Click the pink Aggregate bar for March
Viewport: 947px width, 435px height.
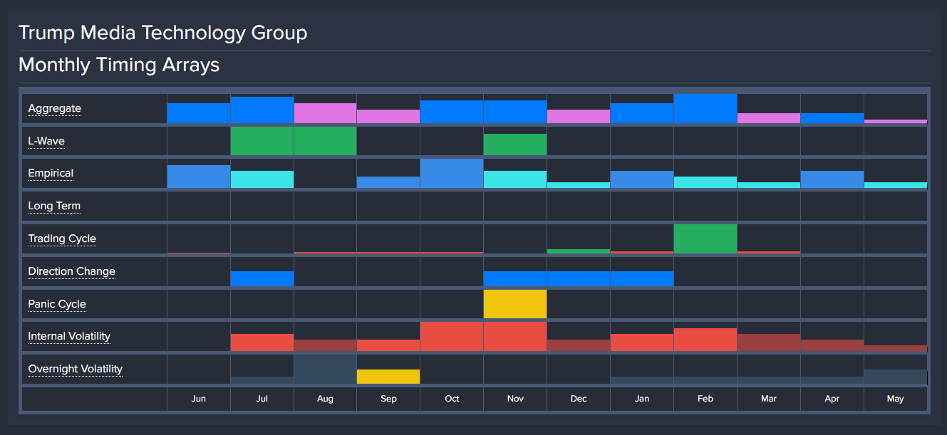(x=769, y=118)
